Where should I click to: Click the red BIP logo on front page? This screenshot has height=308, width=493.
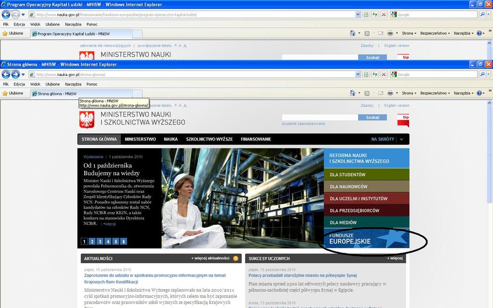(x=403, y=120)
